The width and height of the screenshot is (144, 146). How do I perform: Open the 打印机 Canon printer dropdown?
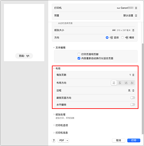[x=136, y=8]
